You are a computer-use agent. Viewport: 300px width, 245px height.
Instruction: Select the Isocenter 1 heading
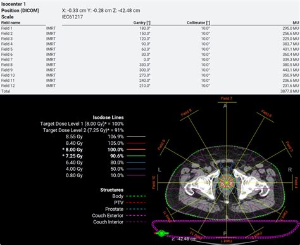coord(13,4)
